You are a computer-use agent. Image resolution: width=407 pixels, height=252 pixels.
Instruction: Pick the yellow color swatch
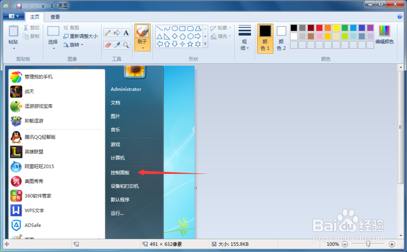[x=337, y=28]
